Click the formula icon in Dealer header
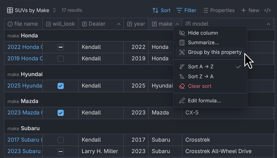The image size is (277, 158). [x=84, y=24]
